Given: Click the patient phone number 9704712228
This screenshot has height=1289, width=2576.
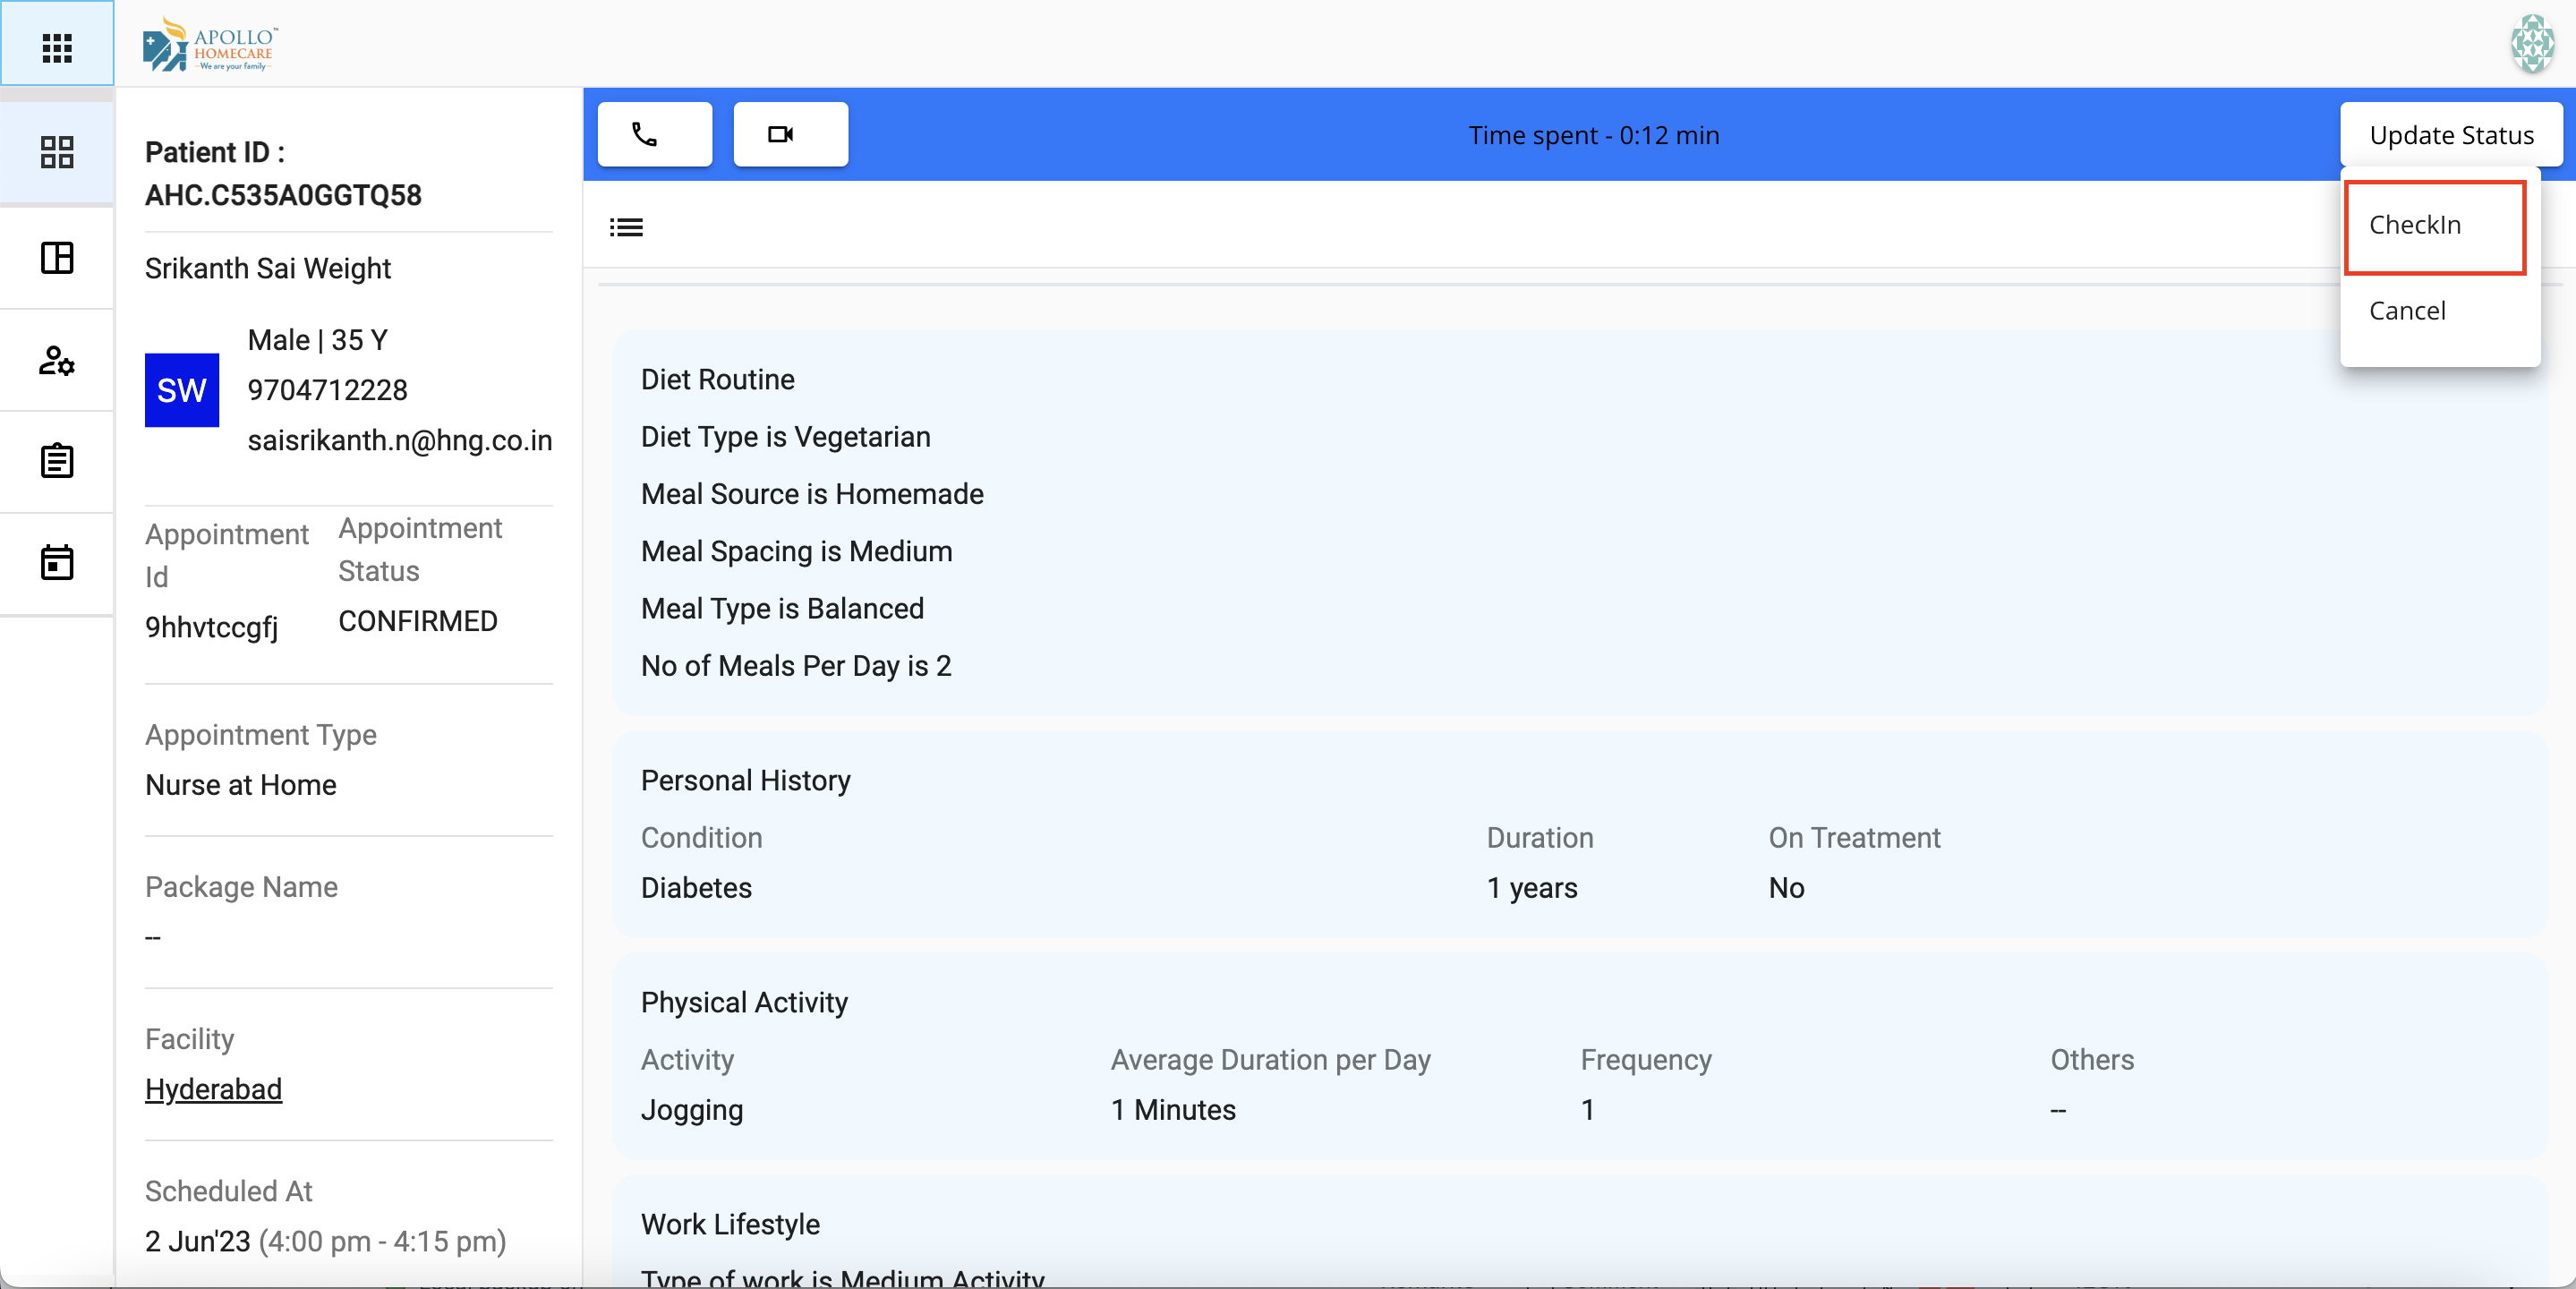Looking at the screenshot, I should tap(327, 390).
